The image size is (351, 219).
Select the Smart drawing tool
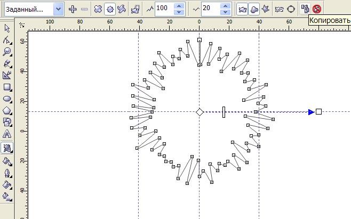(7, 75)
